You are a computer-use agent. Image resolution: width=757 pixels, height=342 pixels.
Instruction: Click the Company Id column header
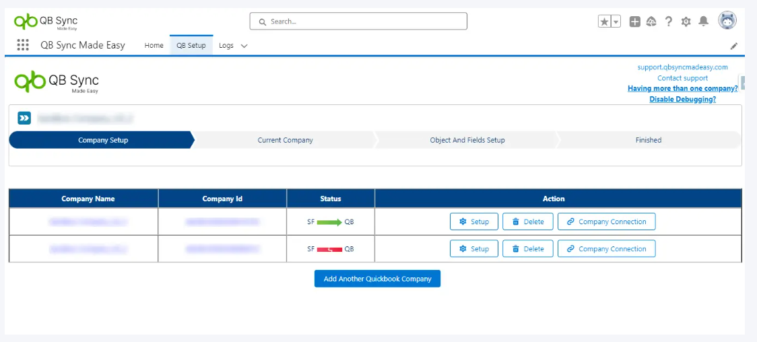222,199
